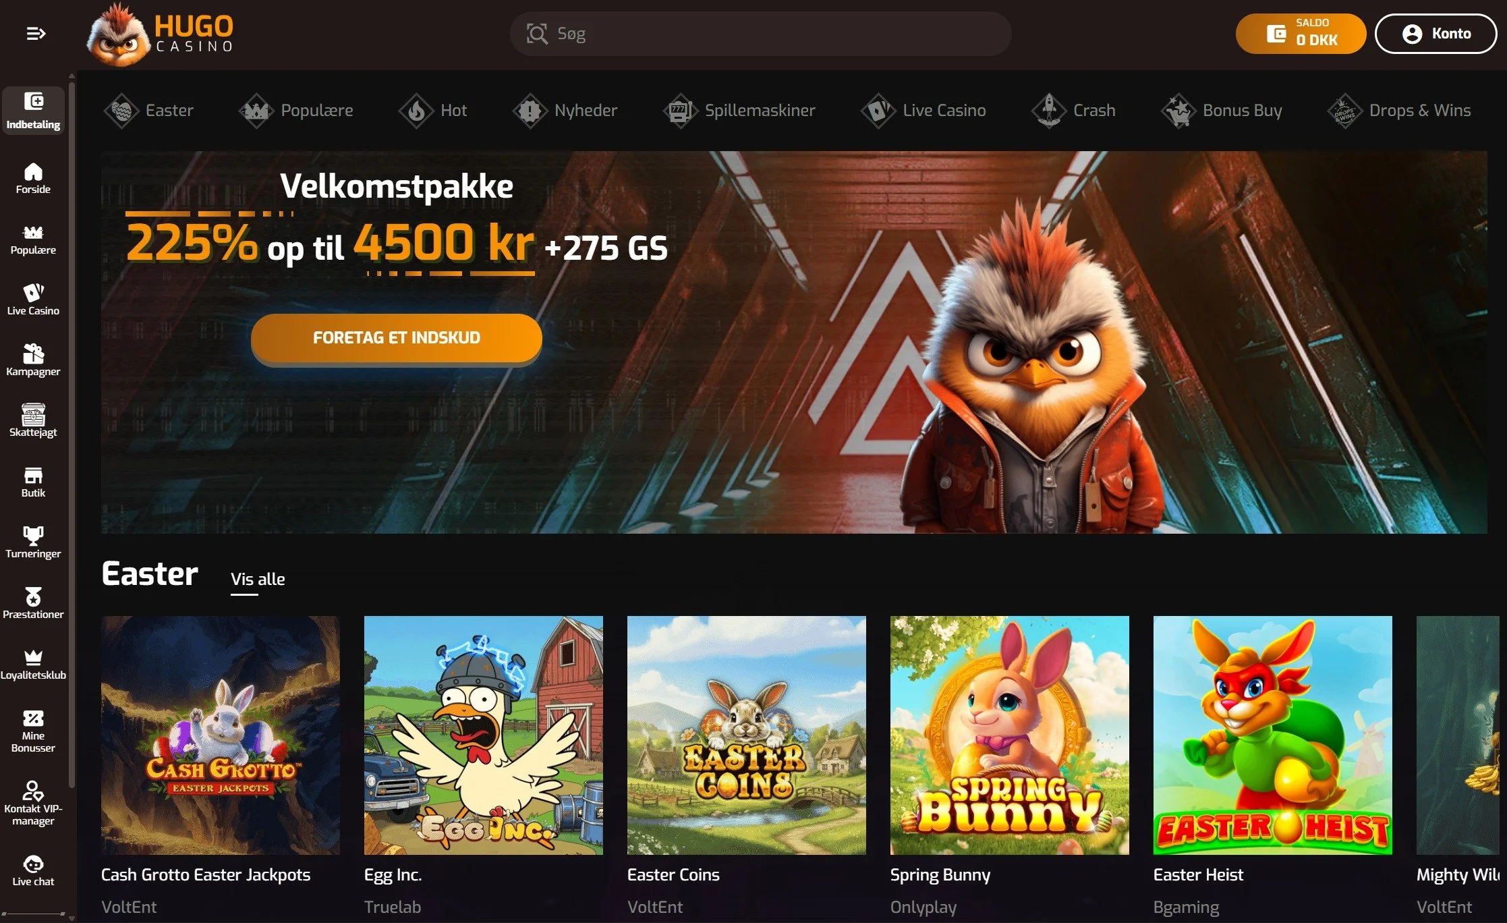Click the Live Casino cards icon in the top category bar

tap(878, 110)
